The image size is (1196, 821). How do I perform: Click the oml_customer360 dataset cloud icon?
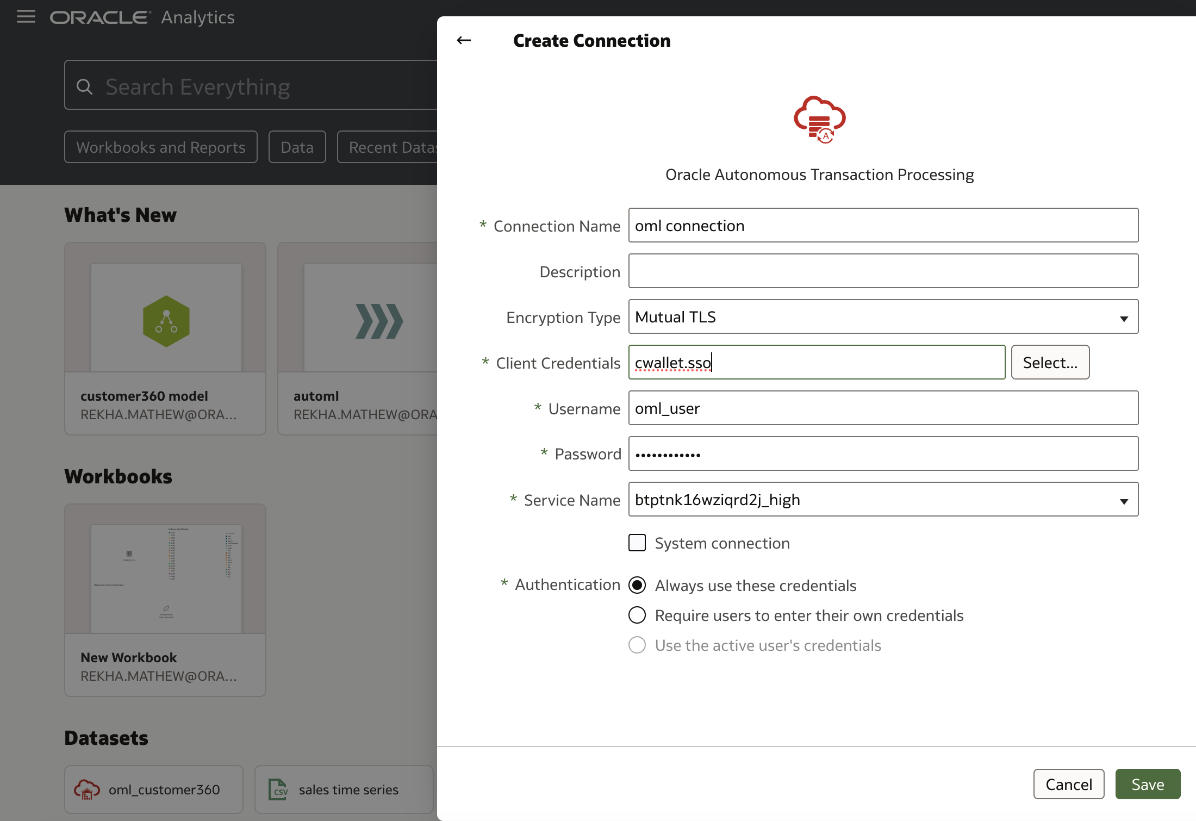click(x=87, y=789)
